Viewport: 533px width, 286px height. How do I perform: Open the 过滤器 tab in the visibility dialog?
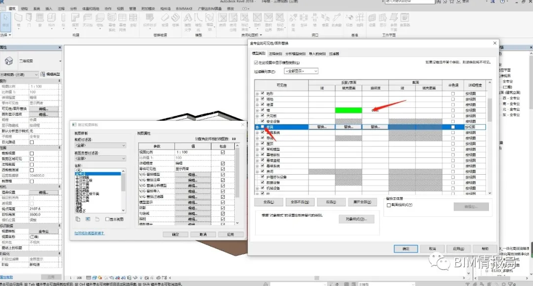pos(334,53)
